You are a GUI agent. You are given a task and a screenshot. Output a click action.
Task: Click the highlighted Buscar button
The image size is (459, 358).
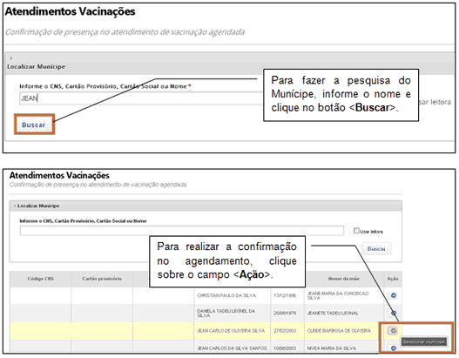34,125
